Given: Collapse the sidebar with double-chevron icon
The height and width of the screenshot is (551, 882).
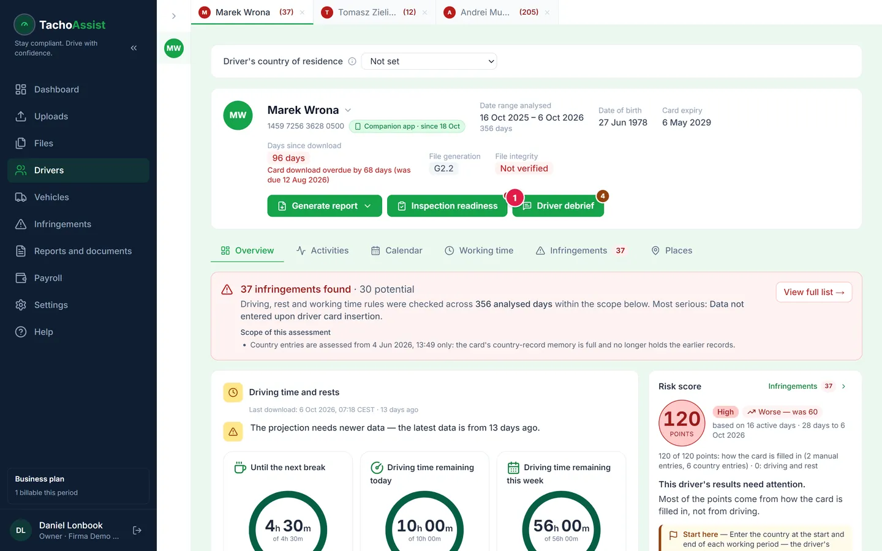Looking at the screenshot, I should 134,48.
